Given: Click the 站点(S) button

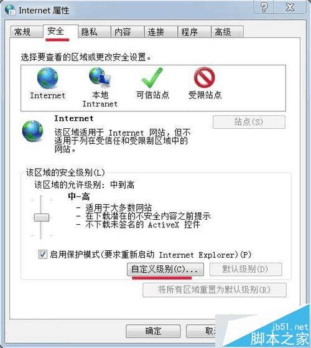Looking at the screenshot, I should [x=249, y=122].
